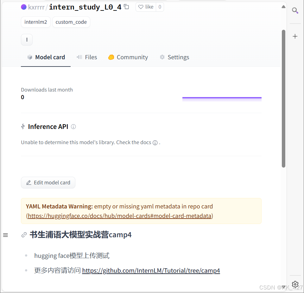Click the docs info icon after 'Check the docs'
The image size is (304, 293).
(155, 143)
